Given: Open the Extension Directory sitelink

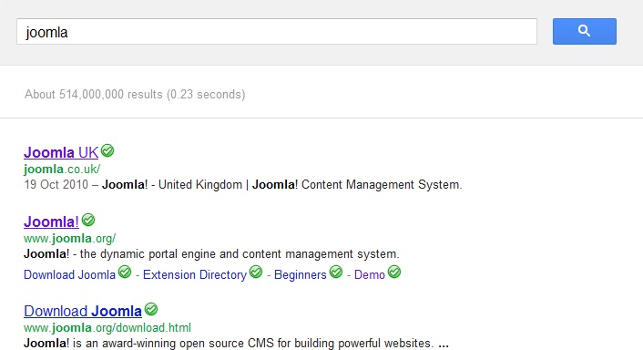Looking at the screenshot, I should pos(195,274).
